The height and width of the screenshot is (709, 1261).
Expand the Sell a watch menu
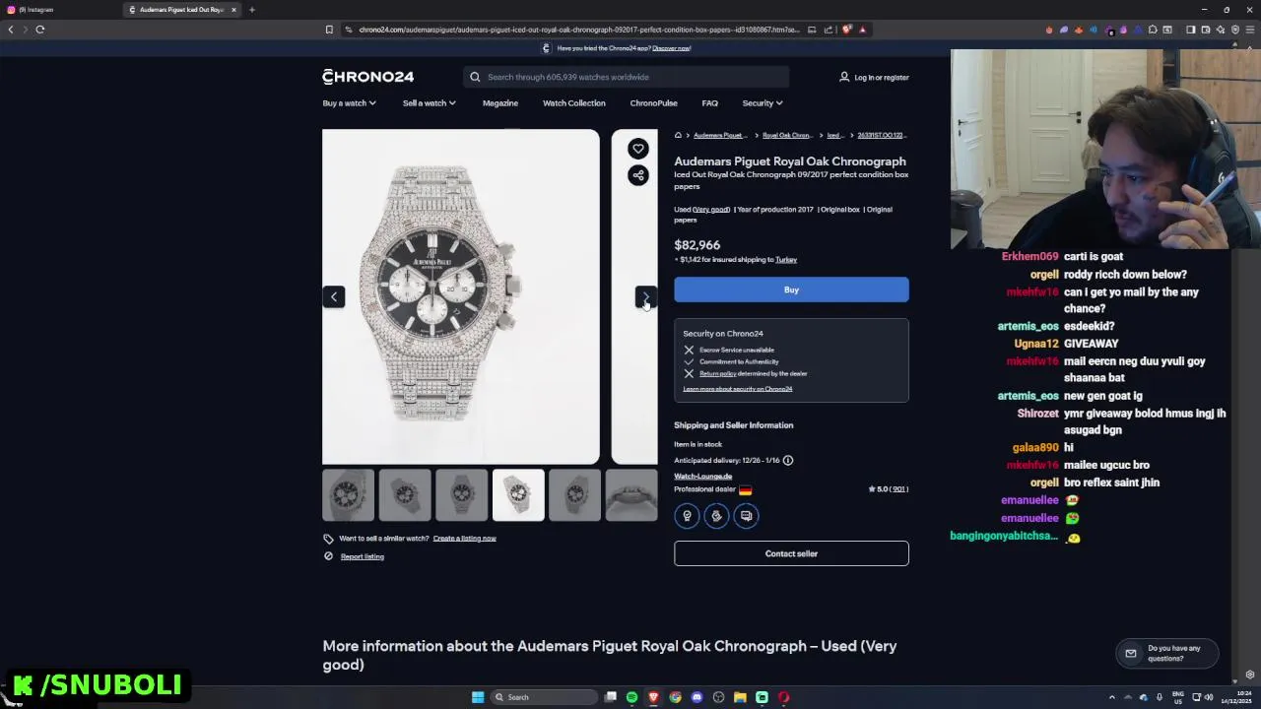click(x=429, y=103)
